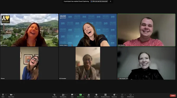Open Polls

coord(88,95)
